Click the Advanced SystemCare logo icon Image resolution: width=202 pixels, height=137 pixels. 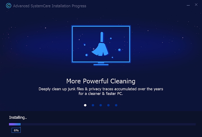click(9, 6)
